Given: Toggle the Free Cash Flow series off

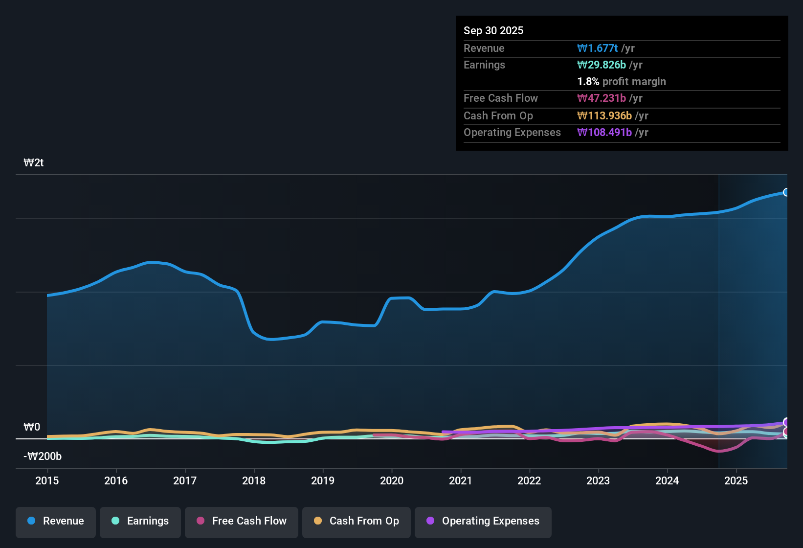Looking at the screenshot, I should pos(241,521).
